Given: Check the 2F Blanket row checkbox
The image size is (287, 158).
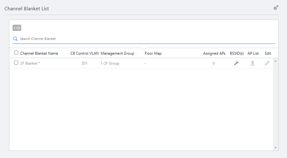Looking at the screenshot, I should pos(16,63).
